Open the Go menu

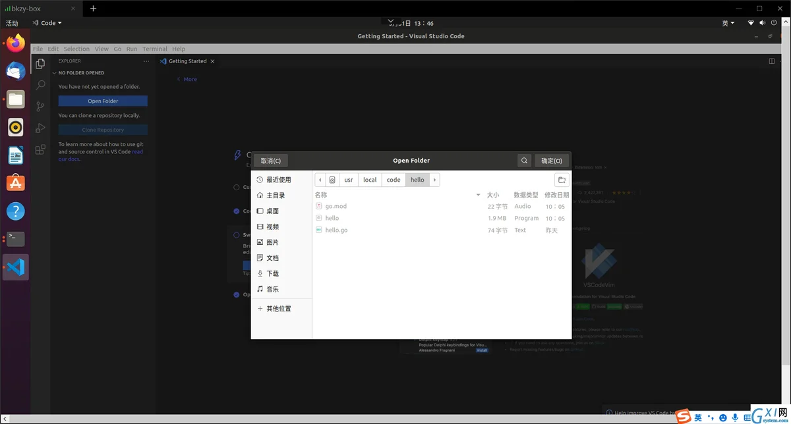click(x=117, y=49)
